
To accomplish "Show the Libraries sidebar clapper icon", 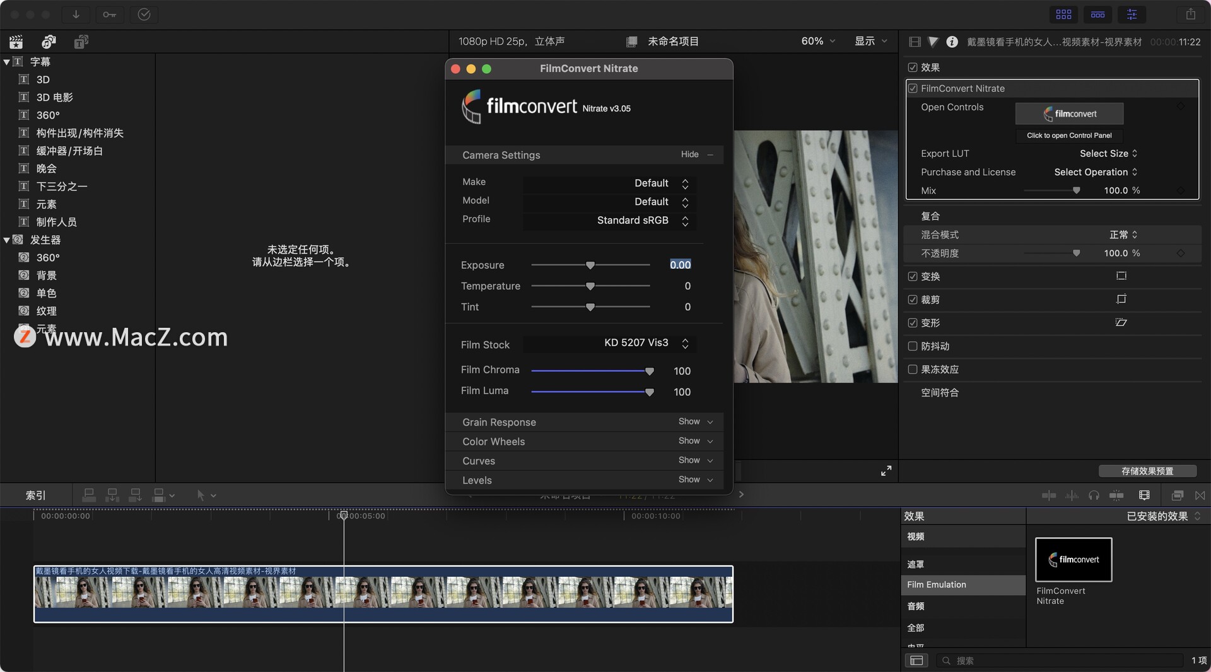I will [x=16, y=42].
